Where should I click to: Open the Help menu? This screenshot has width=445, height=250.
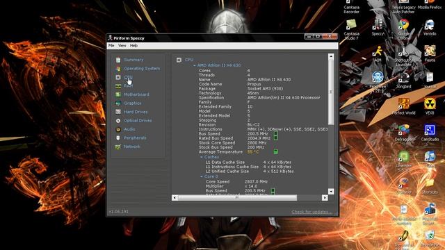point(133,45)
